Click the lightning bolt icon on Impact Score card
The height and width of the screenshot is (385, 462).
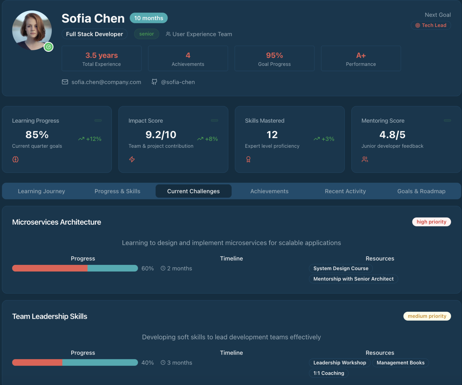click(132, 159)
